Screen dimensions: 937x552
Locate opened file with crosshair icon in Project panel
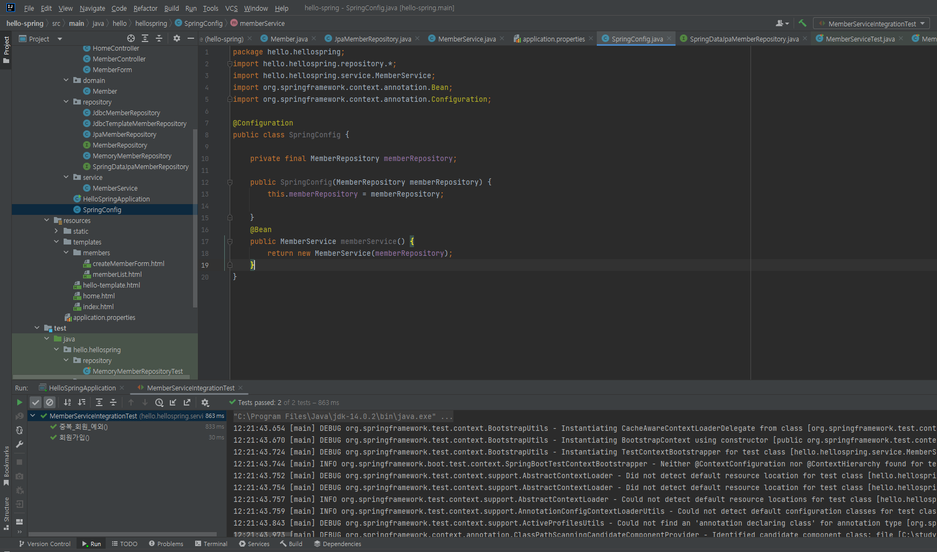[131, 38]
